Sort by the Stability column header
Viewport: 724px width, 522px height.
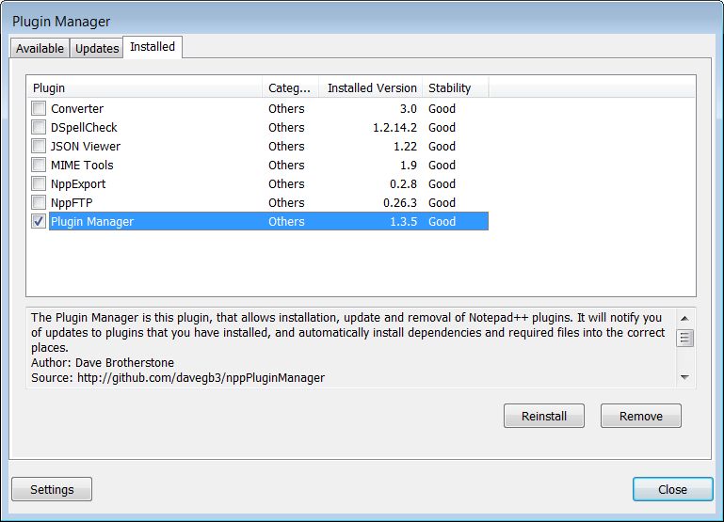tap(456, 87)
